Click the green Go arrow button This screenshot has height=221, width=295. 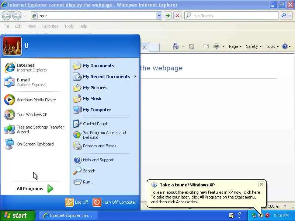168,15
